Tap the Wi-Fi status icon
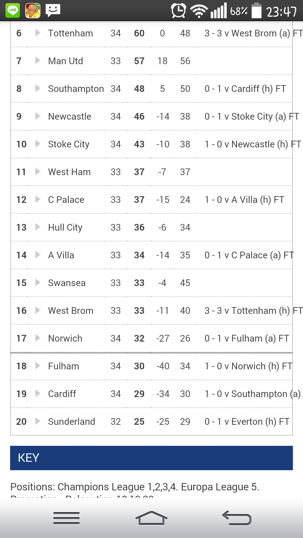Screen dimensions: 303x538 coord(199,11)
